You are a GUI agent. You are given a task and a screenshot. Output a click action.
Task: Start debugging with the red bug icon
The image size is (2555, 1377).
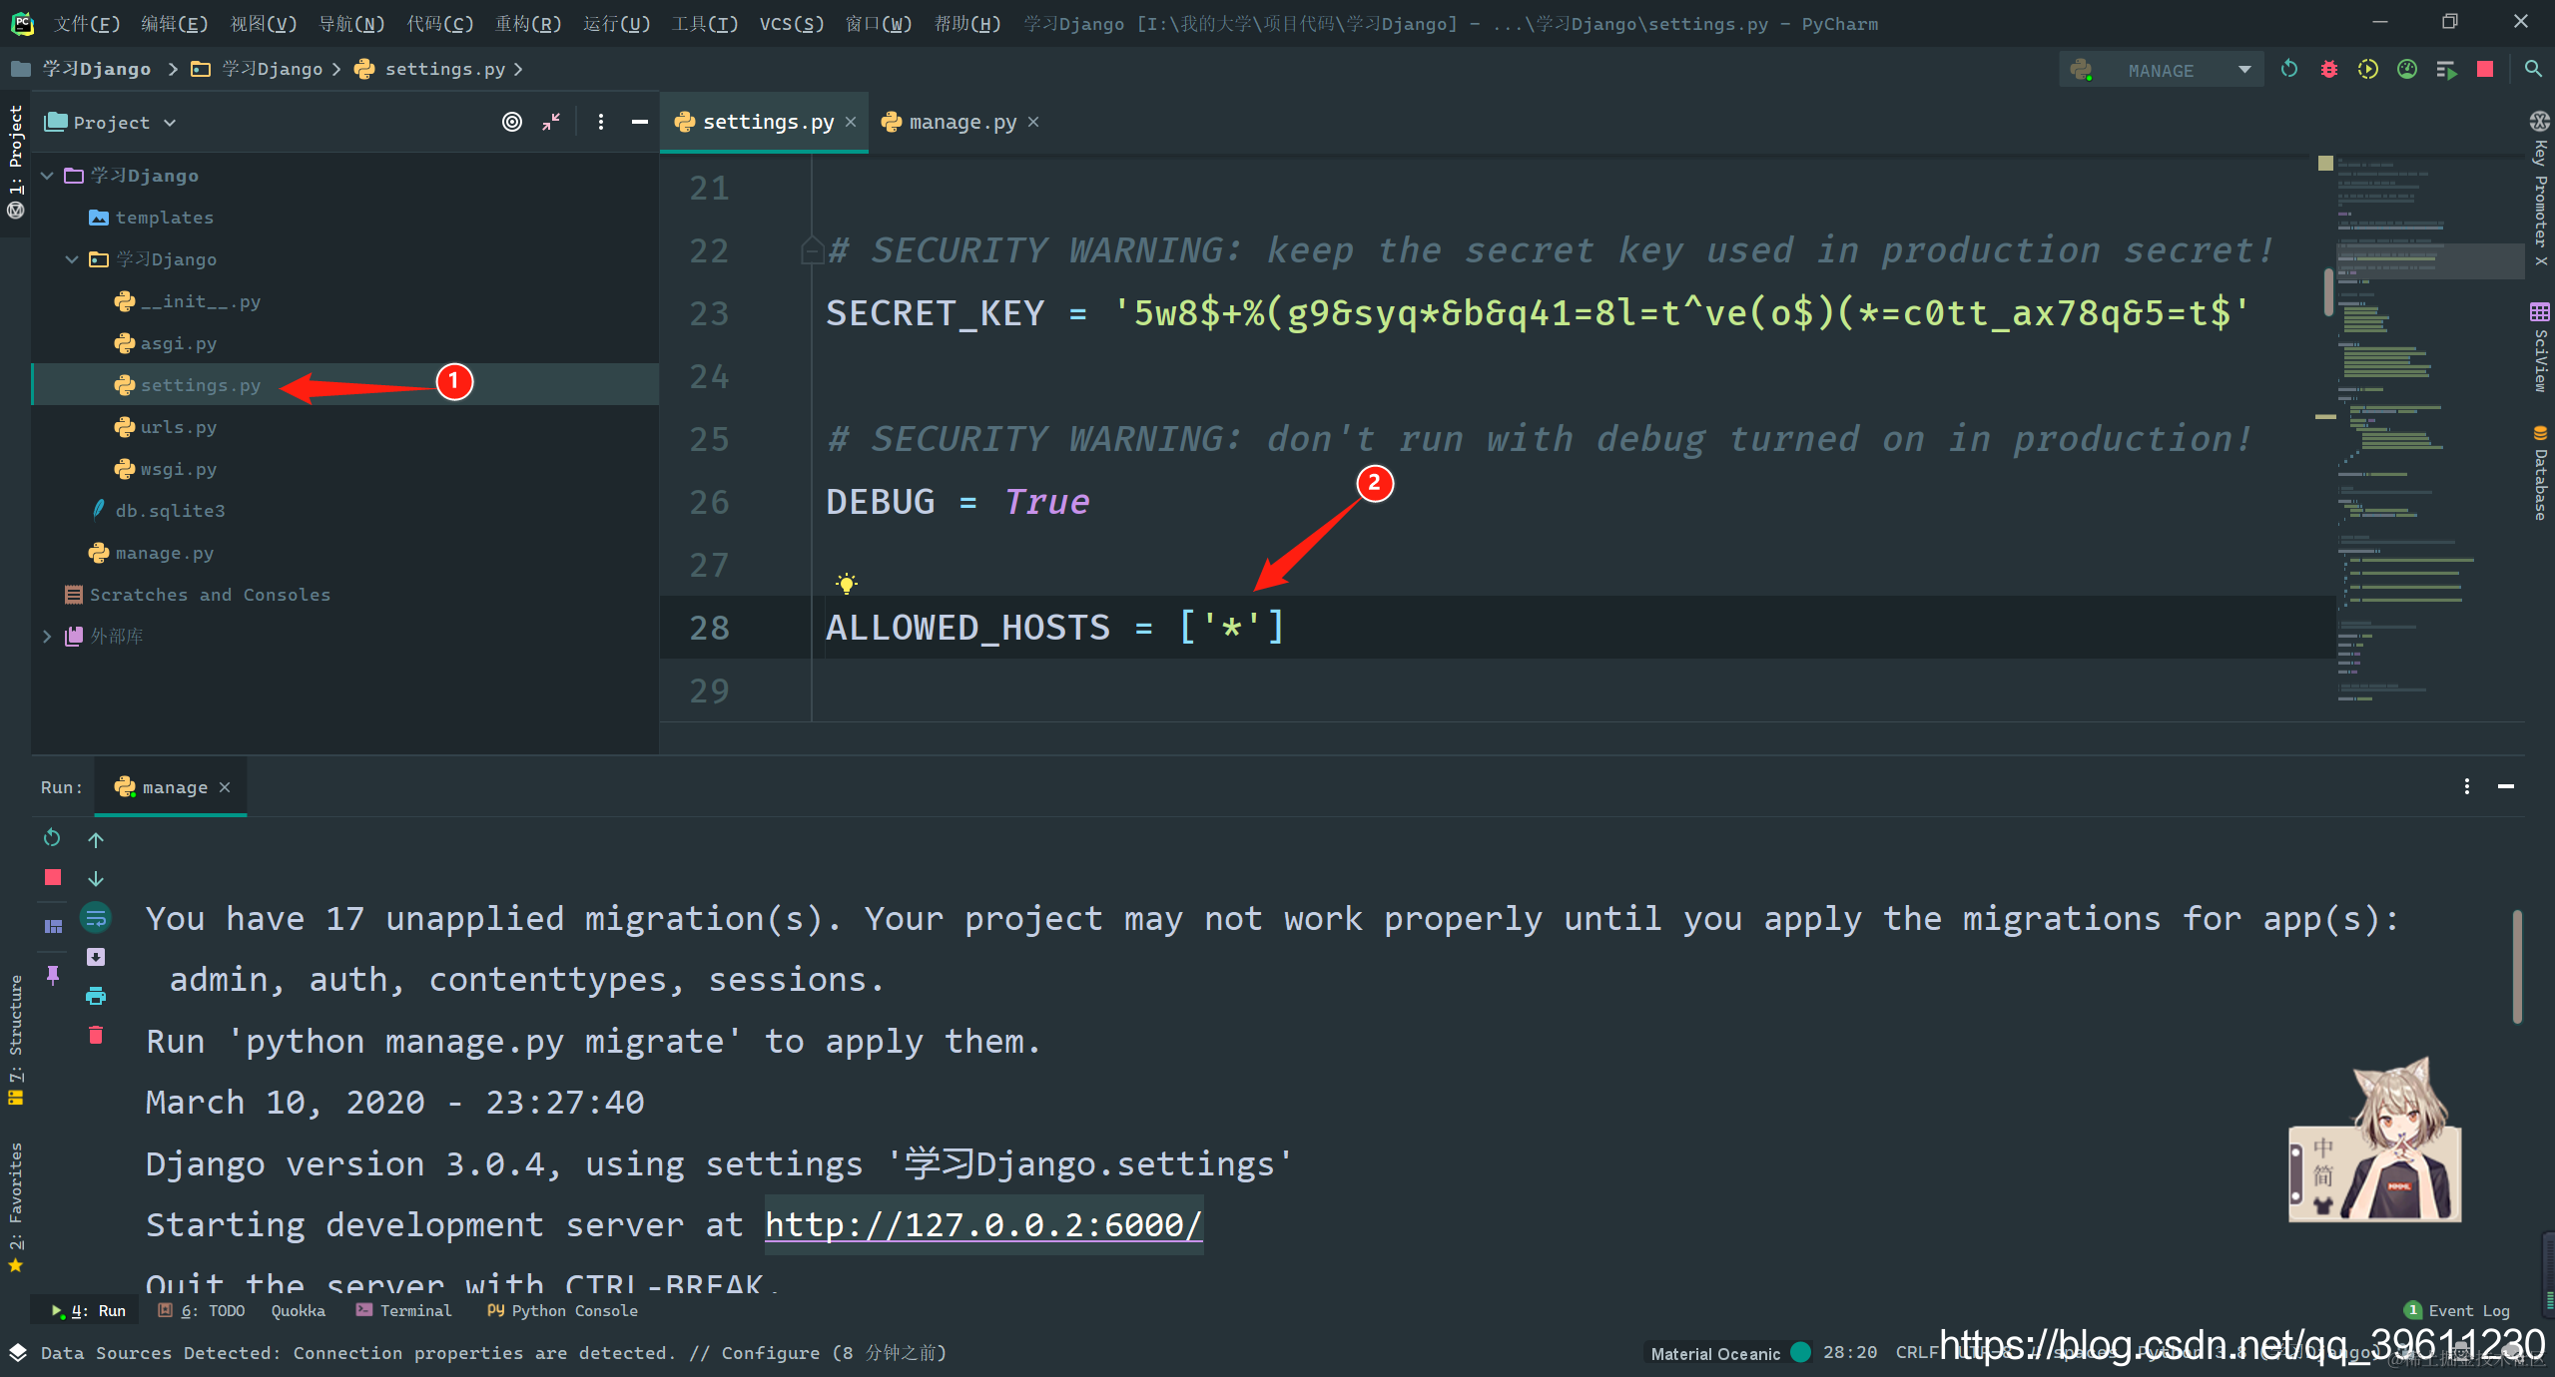2328,69
